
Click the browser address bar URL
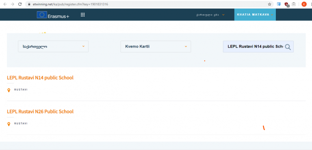[x=71, y=4]
